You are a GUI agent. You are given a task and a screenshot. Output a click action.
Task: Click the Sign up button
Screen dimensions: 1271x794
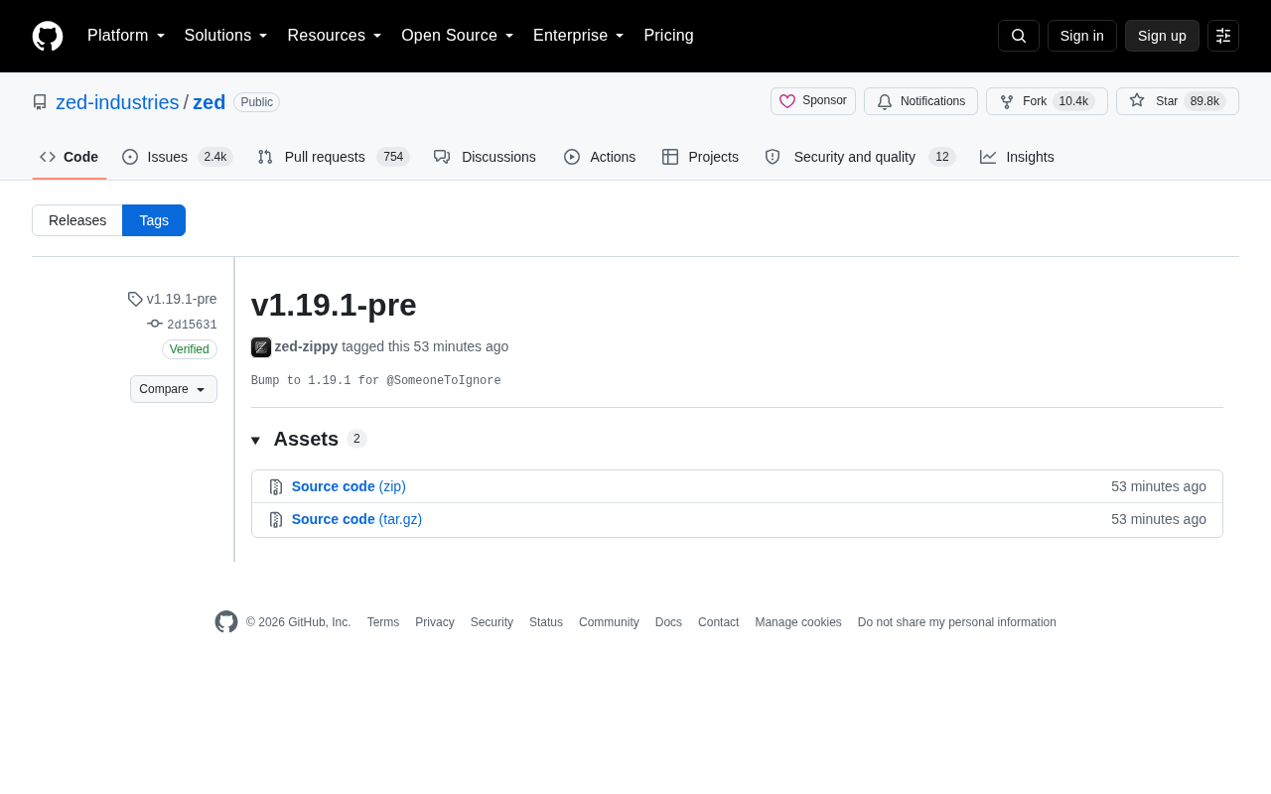(x=1162, y=36)
